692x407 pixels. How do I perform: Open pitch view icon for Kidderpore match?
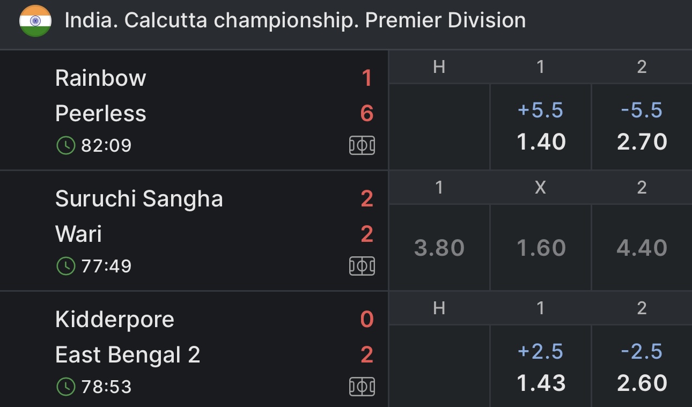(x=362, y=387)
